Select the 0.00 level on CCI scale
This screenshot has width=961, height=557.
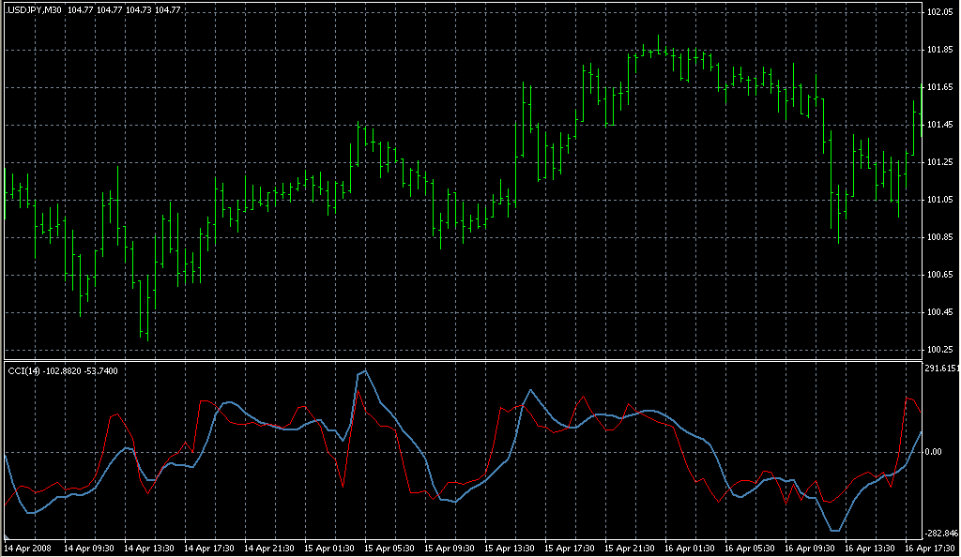click(934, 452)
